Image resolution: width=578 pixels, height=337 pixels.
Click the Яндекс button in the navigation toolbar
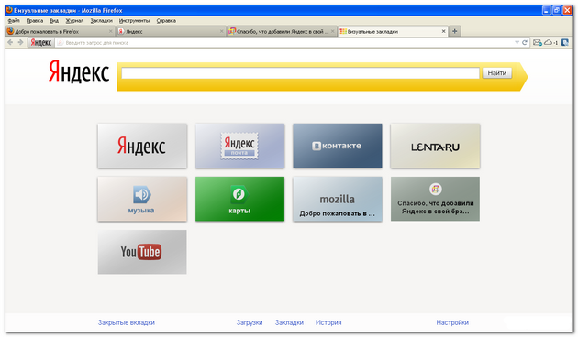tap(41, 43)
